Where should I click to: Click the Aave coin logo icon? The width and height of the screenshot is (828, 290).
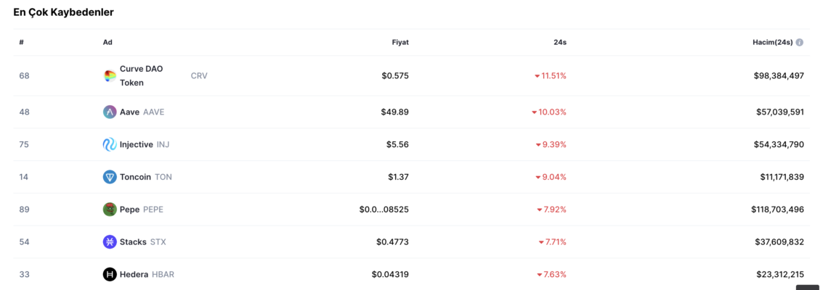pyautogui.click(x=110, y=112)
